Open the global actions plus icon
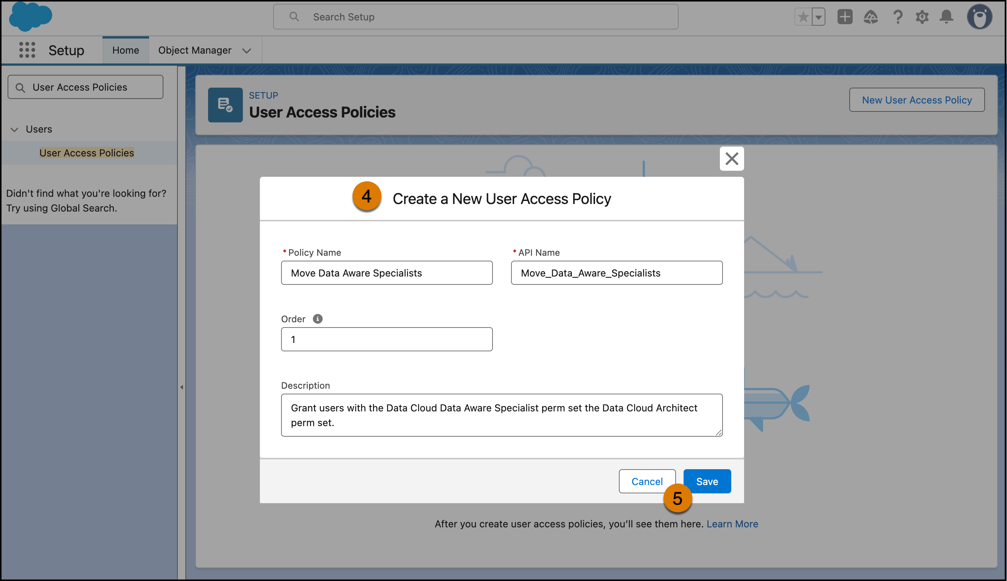The width and height of the screenshot is (1007, 581). coord(845,17)
